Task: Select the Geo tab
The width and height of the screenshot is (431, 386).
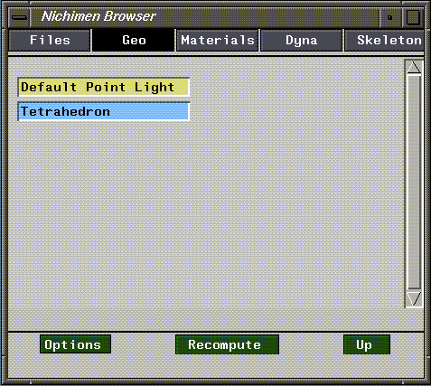Action: 134,41
